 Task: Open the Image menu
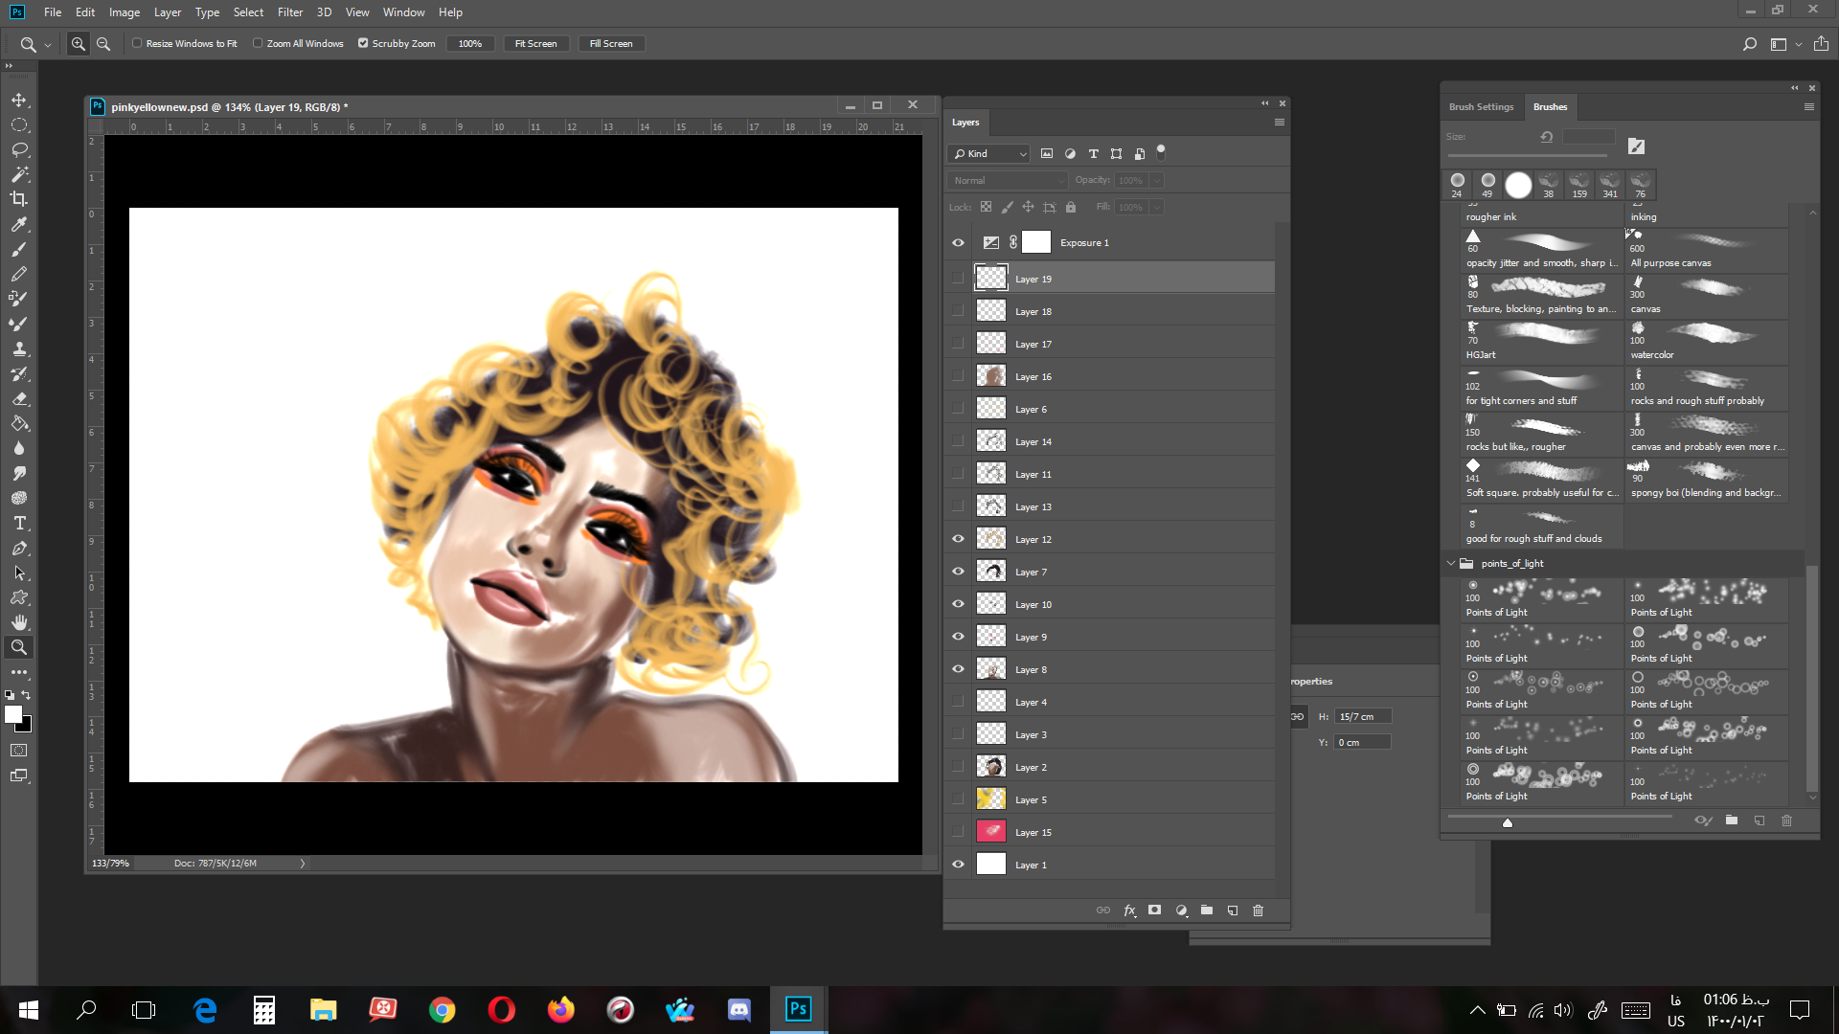[x=125, y=12]
